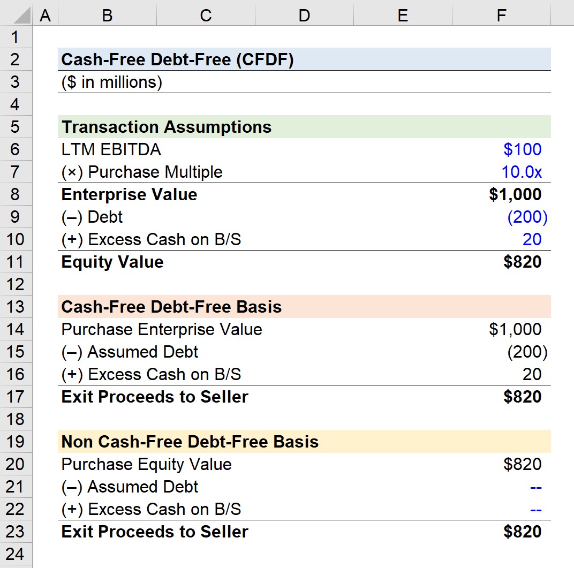Select column D header

click(x=304, y=15)
